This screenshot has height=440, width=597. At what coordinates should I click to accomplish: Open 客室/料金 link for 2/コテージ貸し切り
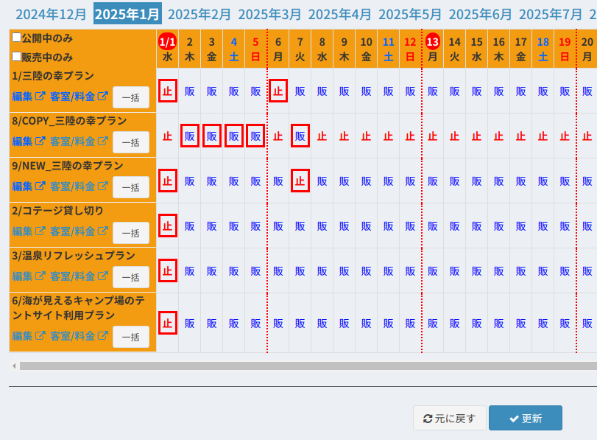[79, 231]
